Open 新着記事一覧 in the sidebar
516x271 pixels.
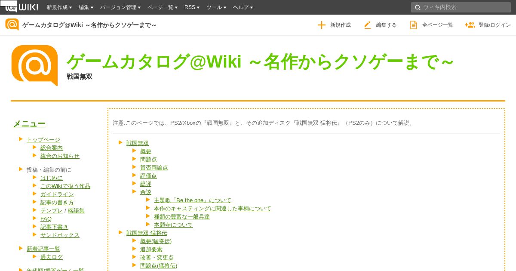tap(43, 249)
